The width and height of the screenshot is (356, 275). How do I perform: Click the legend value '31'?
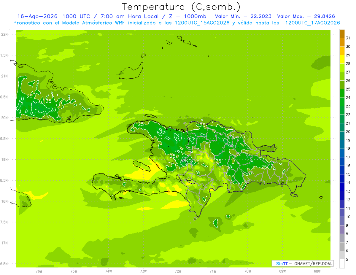point(348,38)
